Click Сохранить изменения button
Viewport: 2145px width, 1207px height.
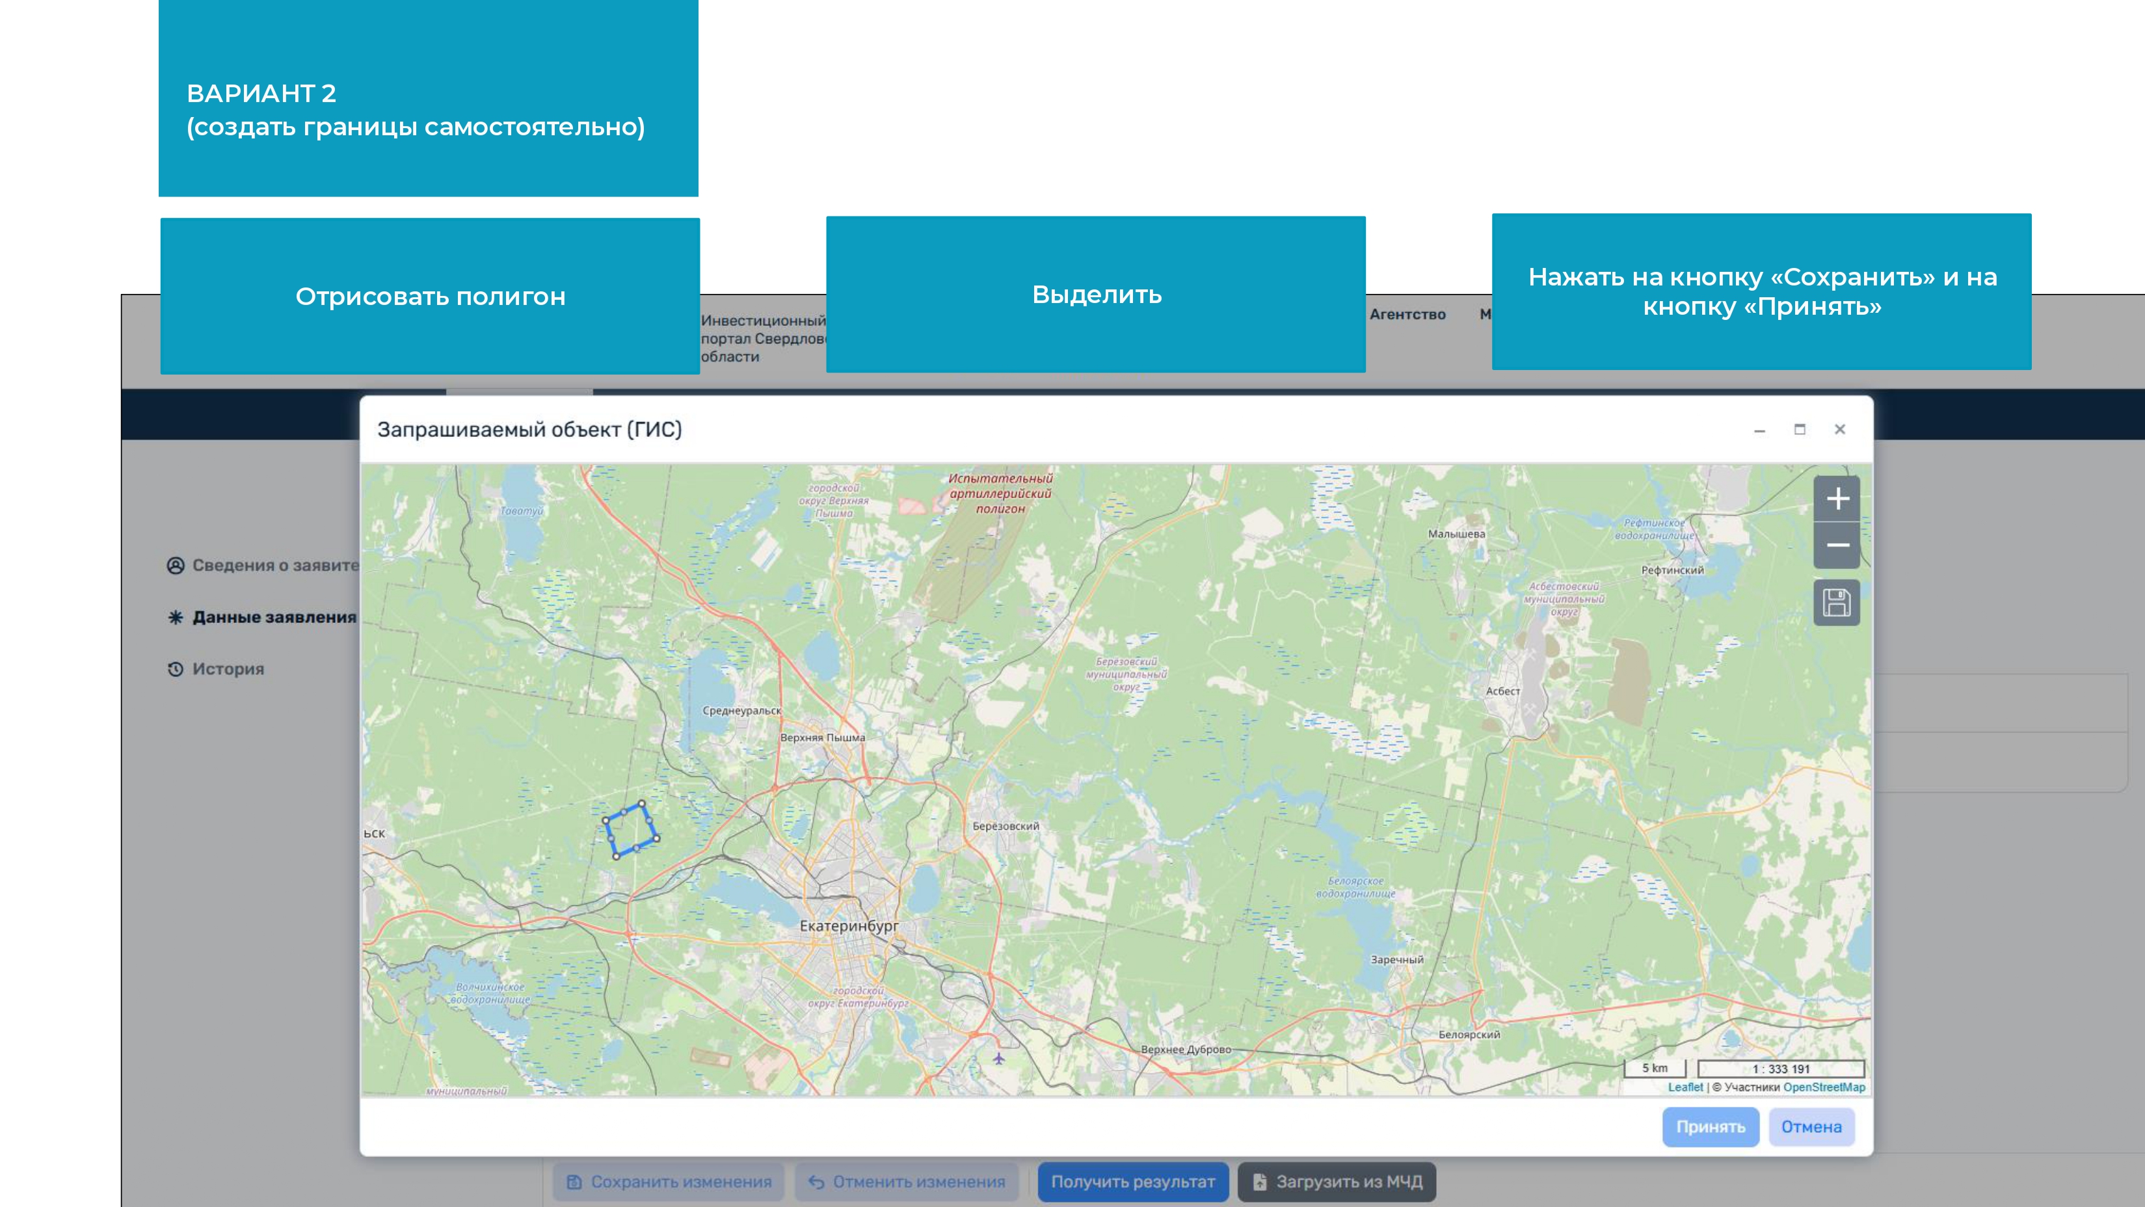point(669,1181)
